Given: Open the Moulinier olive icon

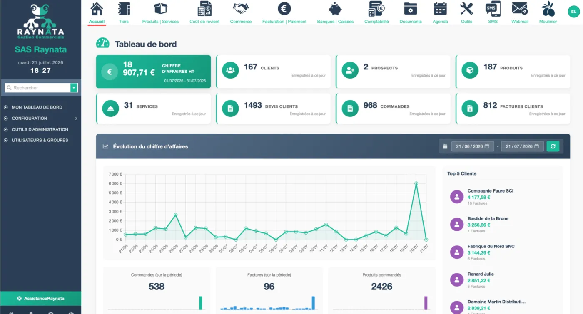Looking at the screenshot, I should pyautogui.click(x=548, y=8).
